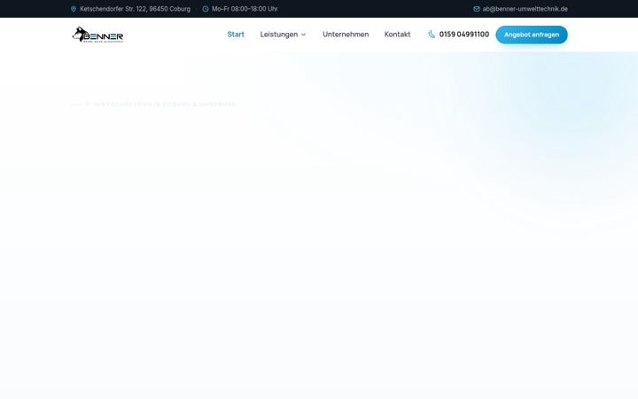
Task: Click the location pin icon in top bar
Action: (x=74, y=9)
